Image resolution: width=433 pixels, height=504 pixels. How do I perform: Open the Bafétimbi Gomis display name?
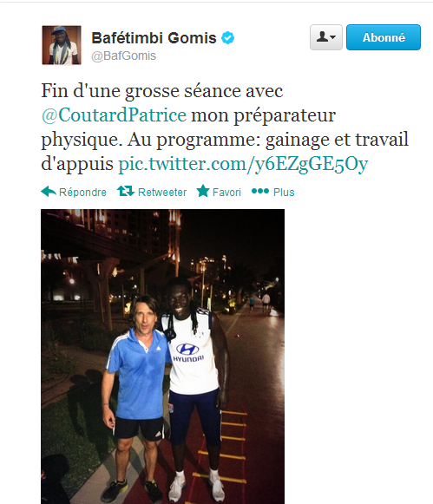[x=154, y=38]
